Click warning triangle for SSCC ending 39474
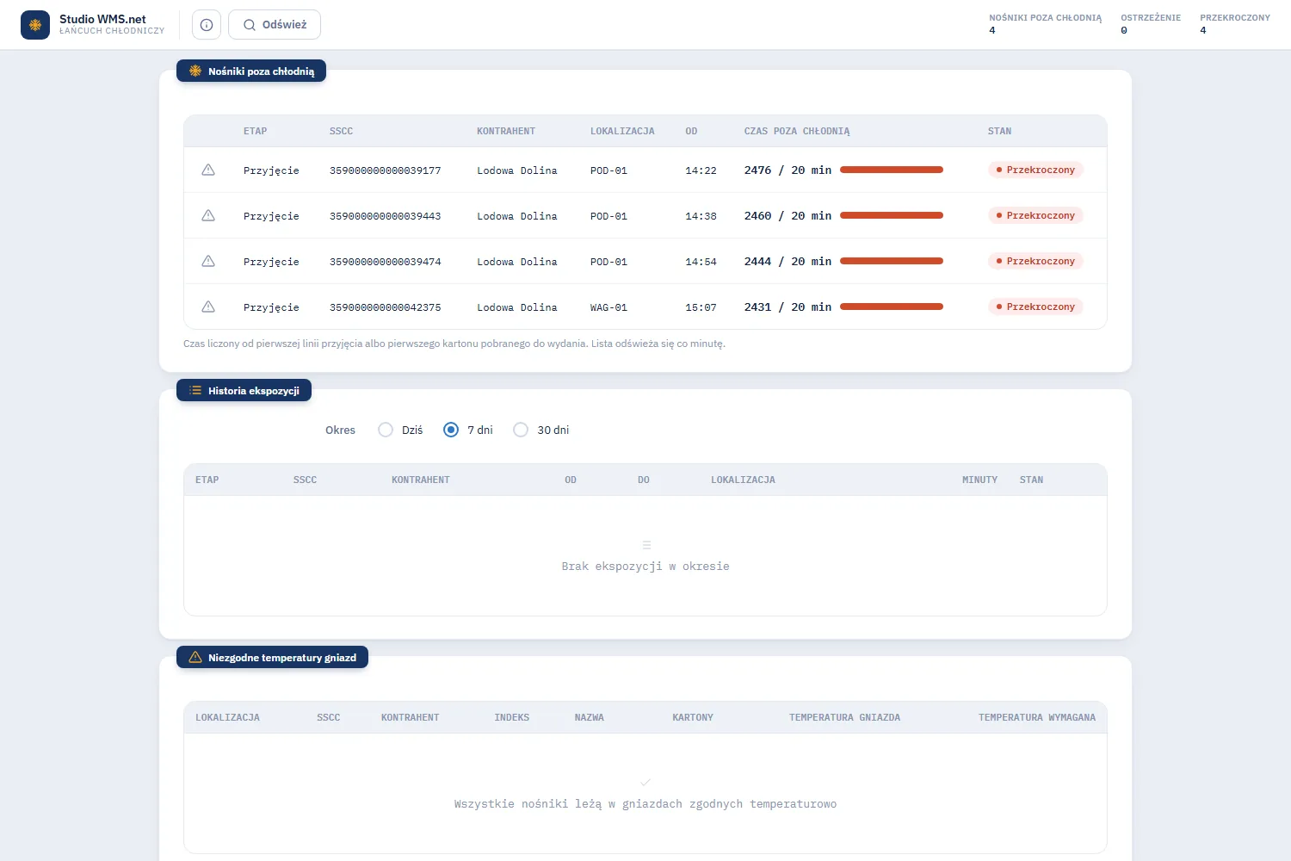The height and width of the screenshot is (861, 1291). [x=208, y=261]
